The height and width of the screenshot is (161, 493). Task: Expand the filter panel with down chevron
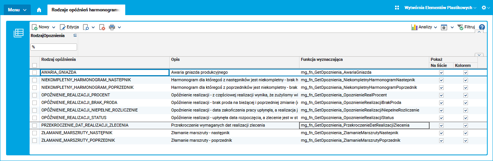479,55
